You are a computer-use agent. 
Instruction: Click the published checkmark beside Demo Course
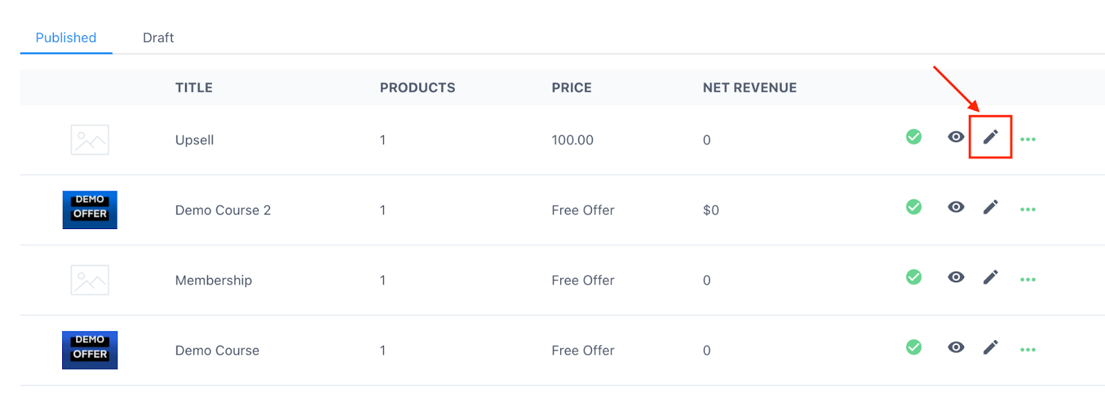[913, 348]
